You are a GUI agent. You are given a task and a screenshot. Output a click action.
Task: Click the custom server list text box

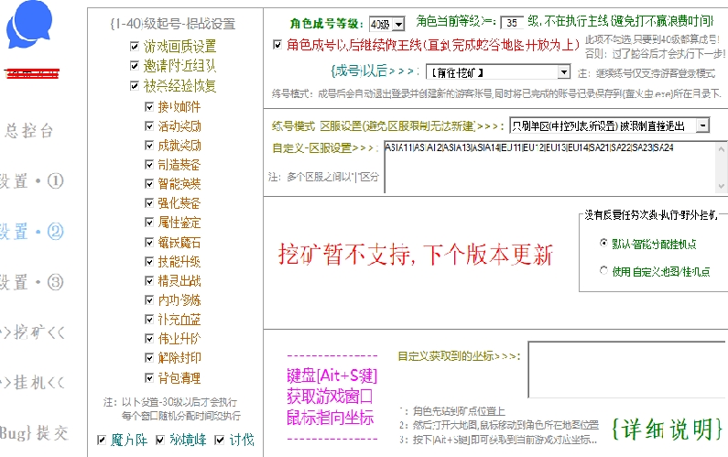click(x=550, y=167)
